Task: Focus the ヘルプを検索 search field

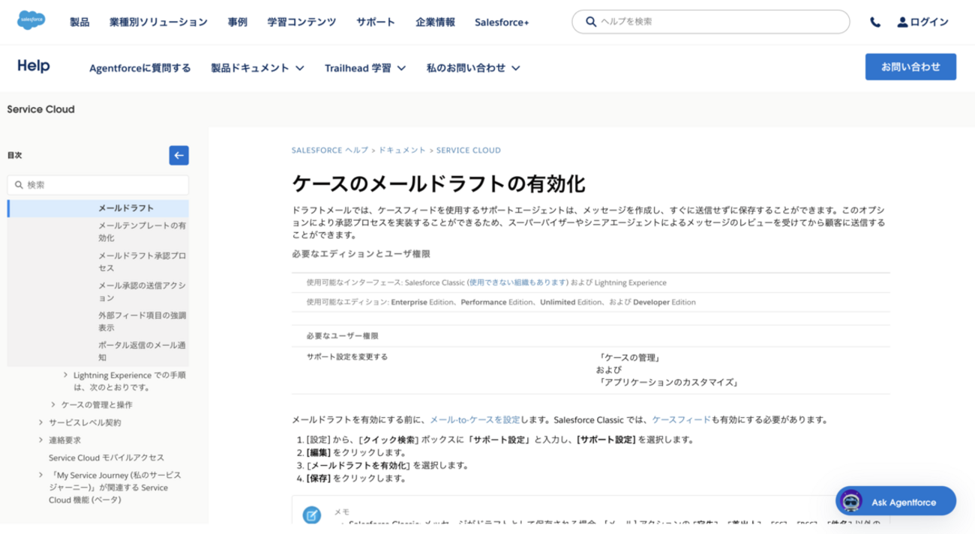Action: click(710, 22)
